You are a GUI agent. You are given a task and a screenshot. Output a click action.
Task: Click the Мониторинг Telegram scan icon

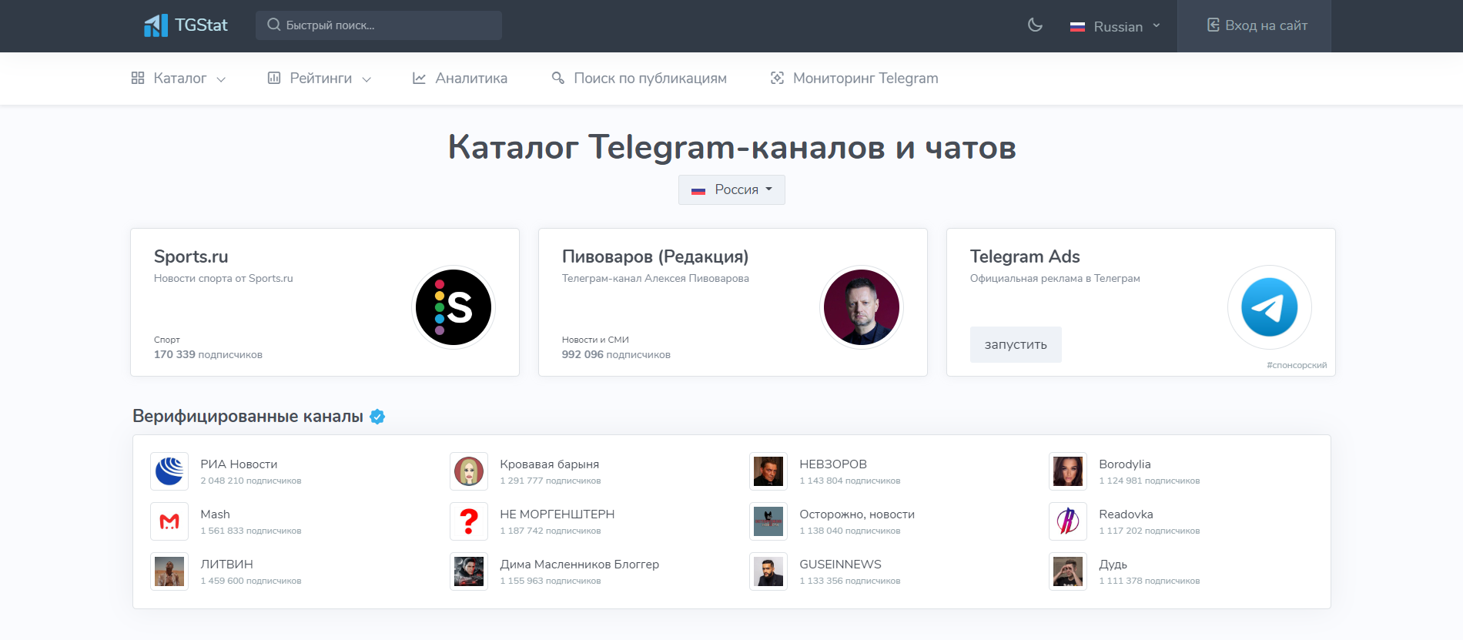coord(777,78)
